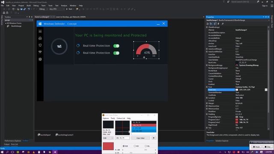Screen dimensions: 274x154
Task: Open the ForeColor value dropdown arrow
Action: [x=266, y=90]
